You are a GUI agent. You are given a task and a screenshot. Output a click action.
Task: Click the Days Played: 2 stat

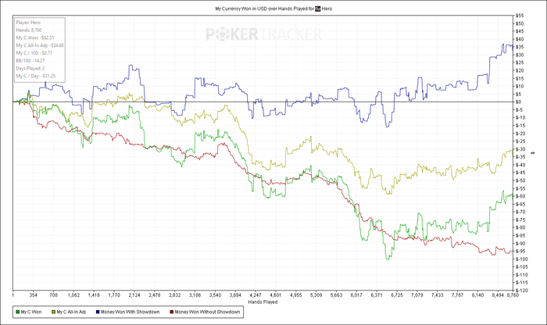tap(30, 68)
